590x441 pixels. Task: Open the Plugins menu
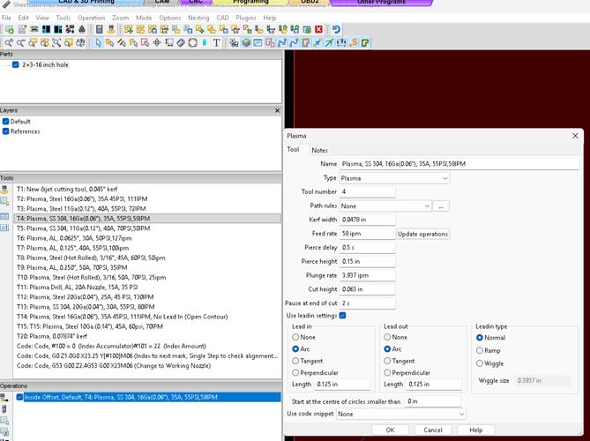246,18
